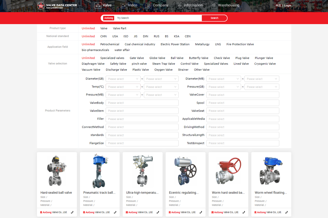Click the Valve Data Center logo
The width and height of the screenshot is (328, 218).
[x=57, y=6]
